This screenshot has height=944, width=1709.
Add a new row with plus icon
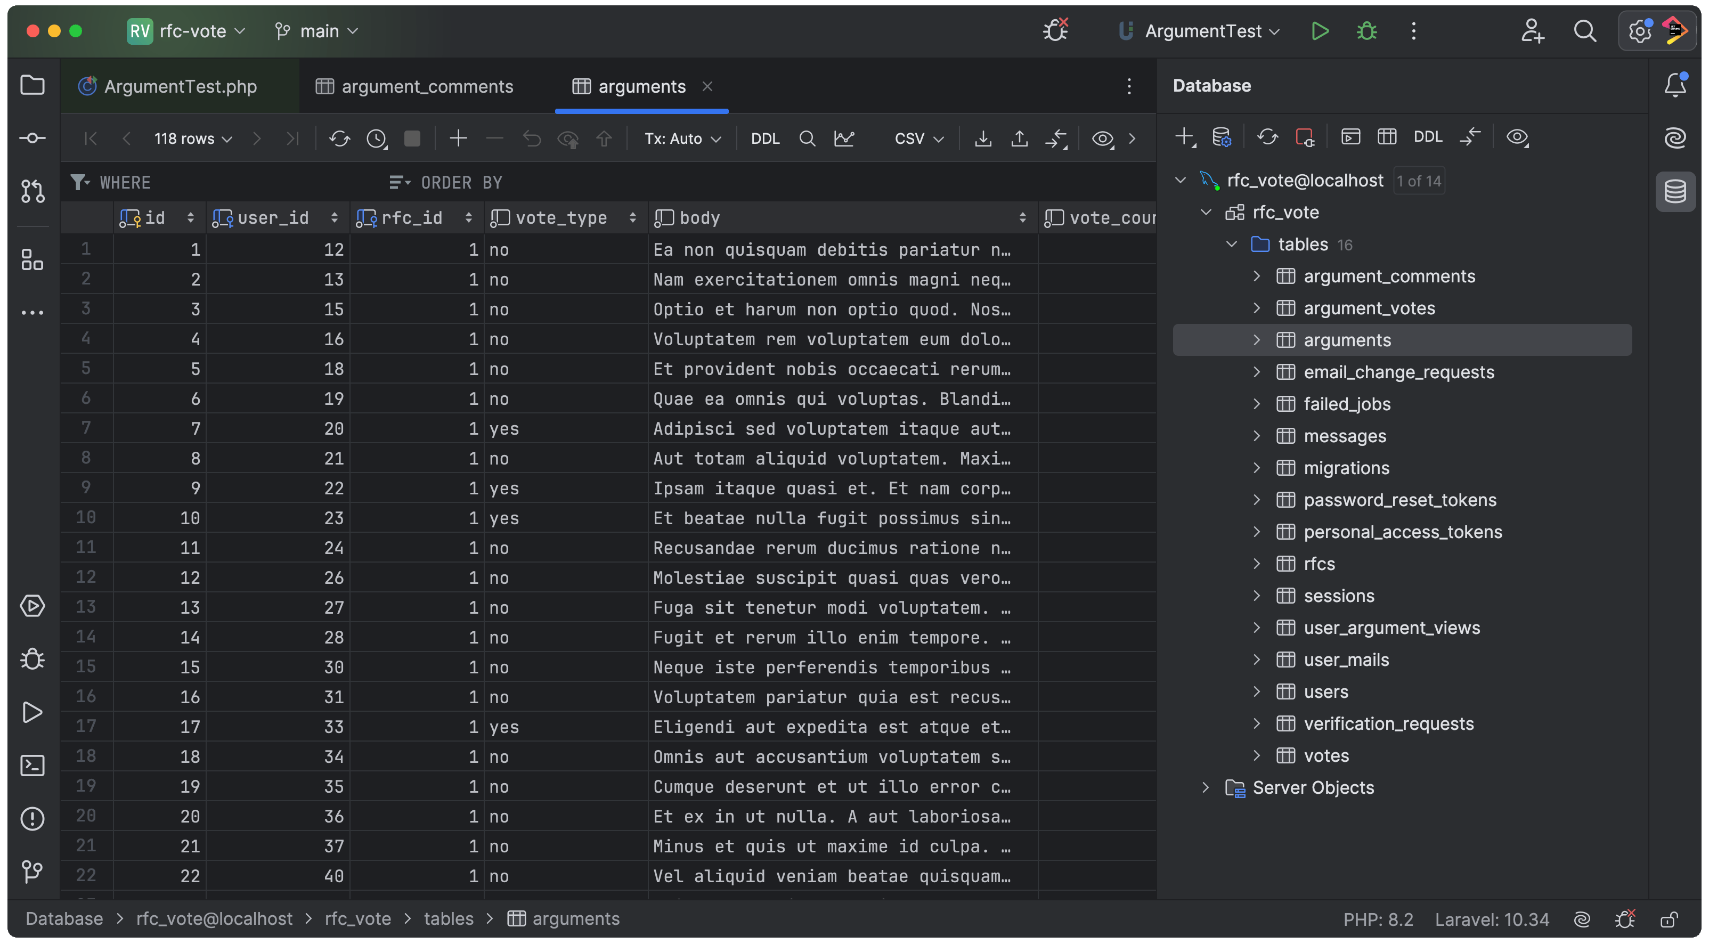click(458, 138)
